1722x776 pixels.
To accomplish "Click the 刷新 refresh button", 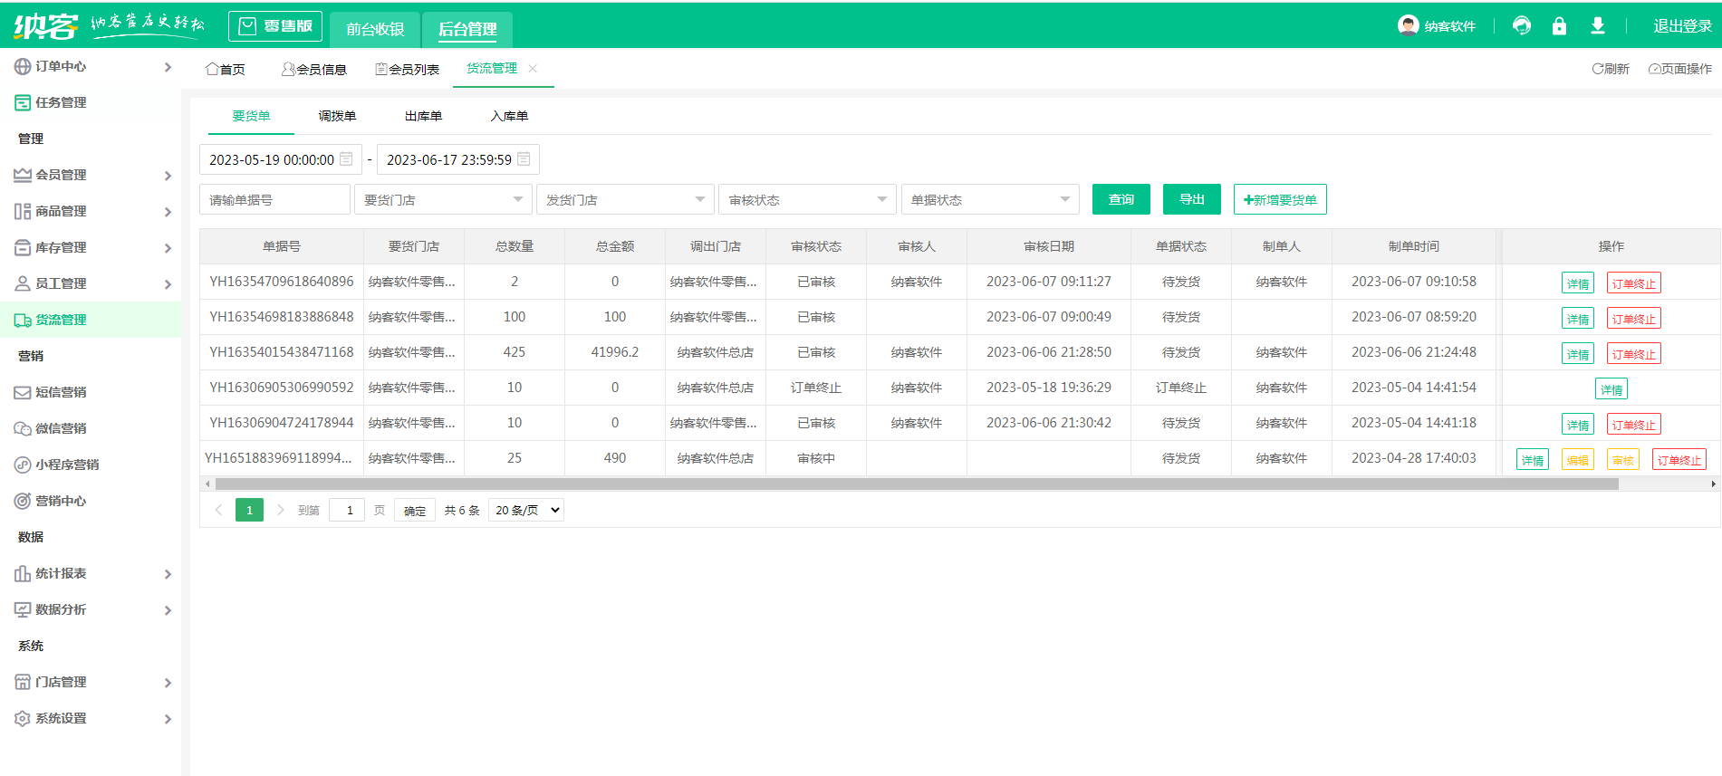I will [x=1611, y=69].
